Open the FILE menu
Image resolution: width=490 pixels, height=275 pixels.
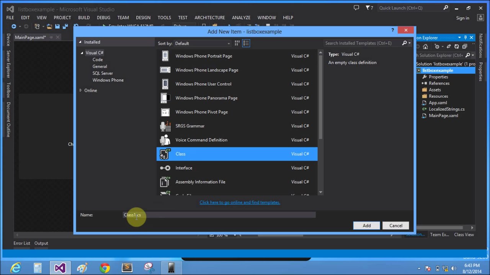click(x=10, y=18)
